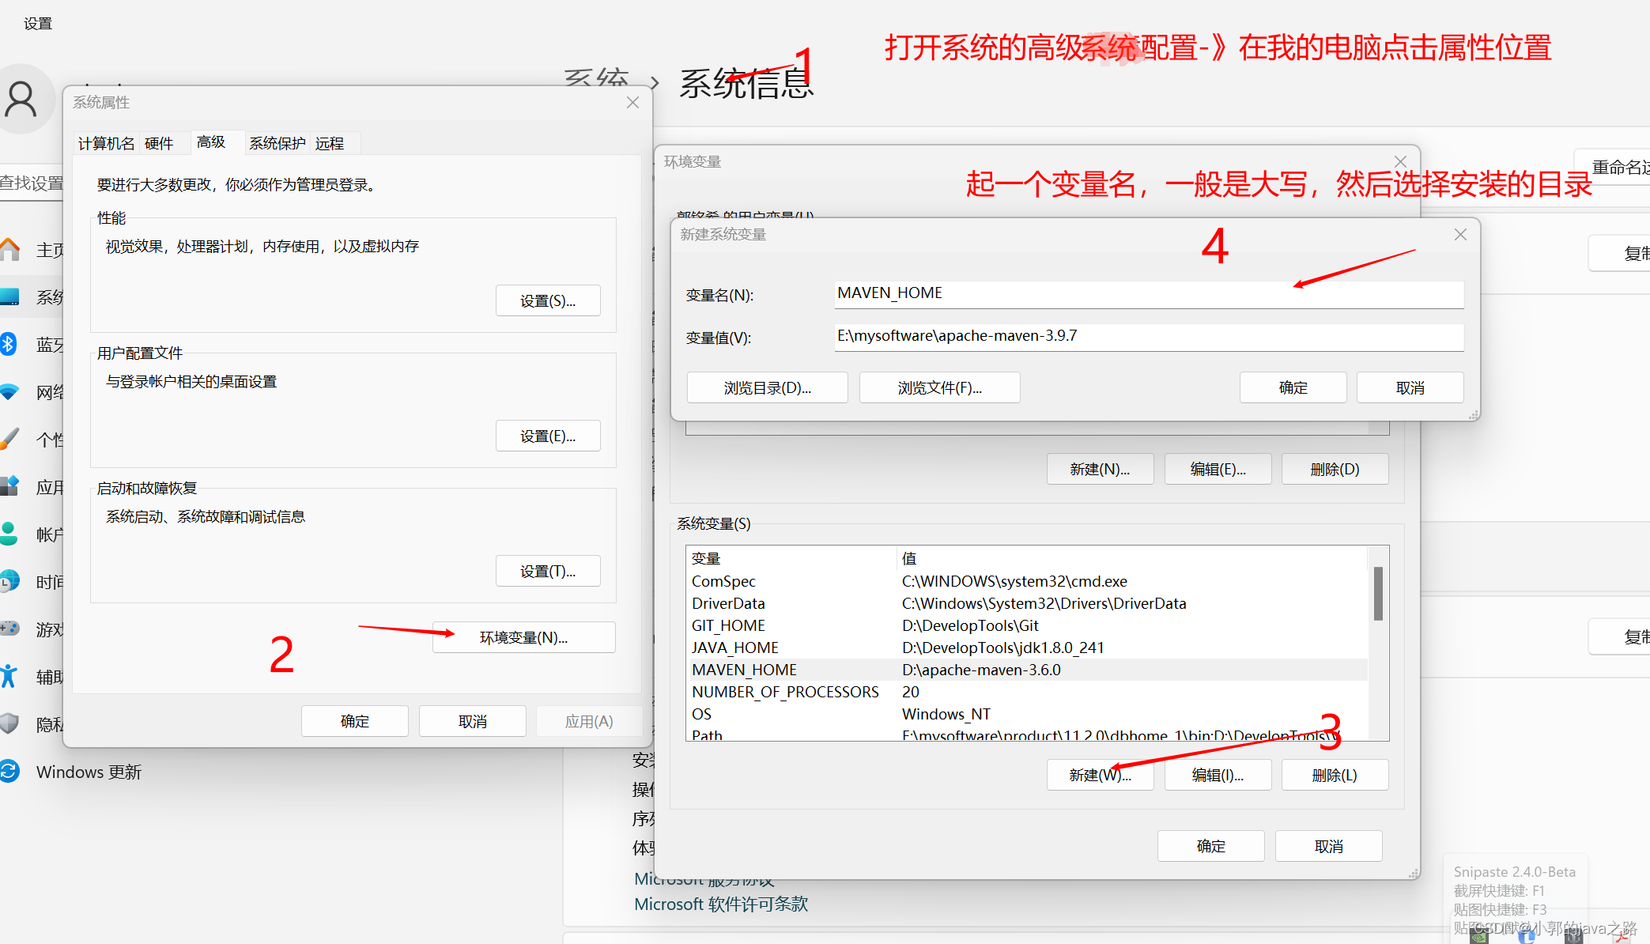The height and width of the screenshot is (944, 1650).
Task: Close the 新建系统变量 dialog
Action: click(1460, 235)
